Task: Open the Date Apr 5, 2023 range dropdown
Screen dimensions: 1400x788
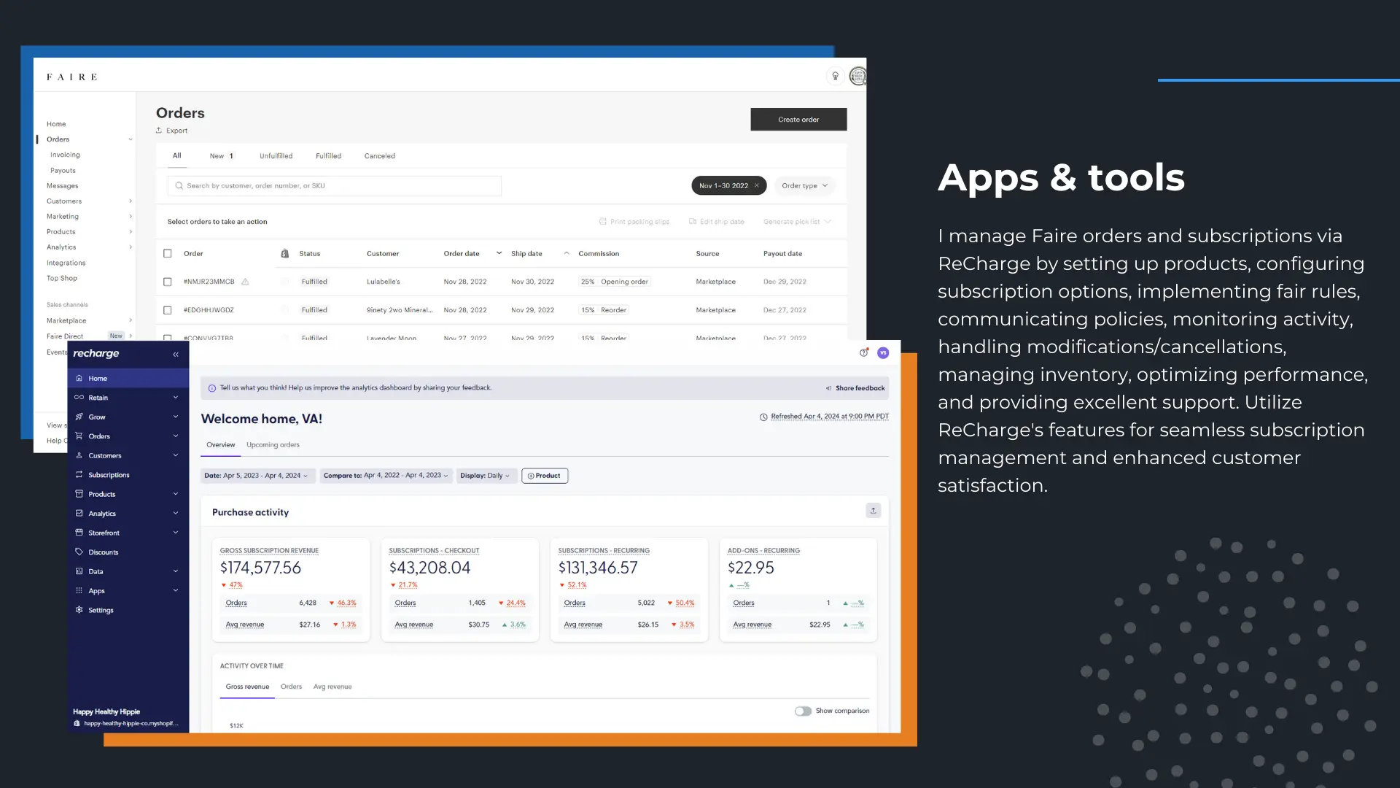Action: 257,476
